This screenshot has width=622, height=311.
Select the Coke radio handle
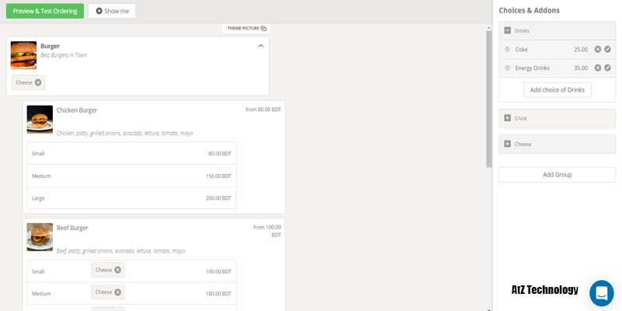click(508, 49)
